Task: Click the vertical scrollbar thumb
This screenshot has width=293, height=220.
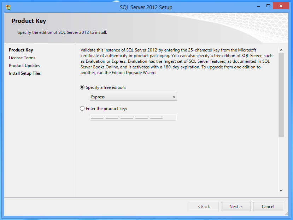Action: 281,95
